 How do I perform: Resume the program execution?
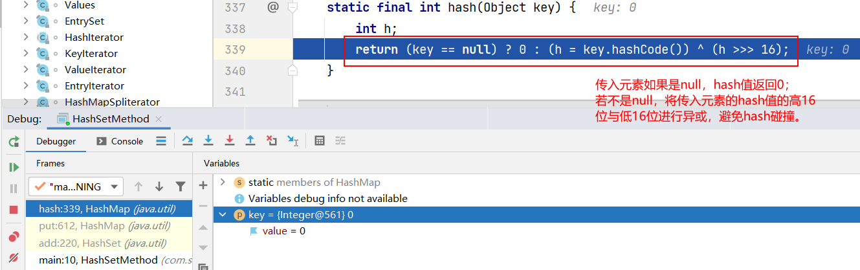click(x=13, y=167)
